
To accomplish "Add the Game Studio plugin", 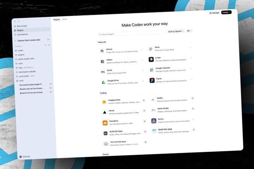I will pyautogui.click(x=193, y=108).
